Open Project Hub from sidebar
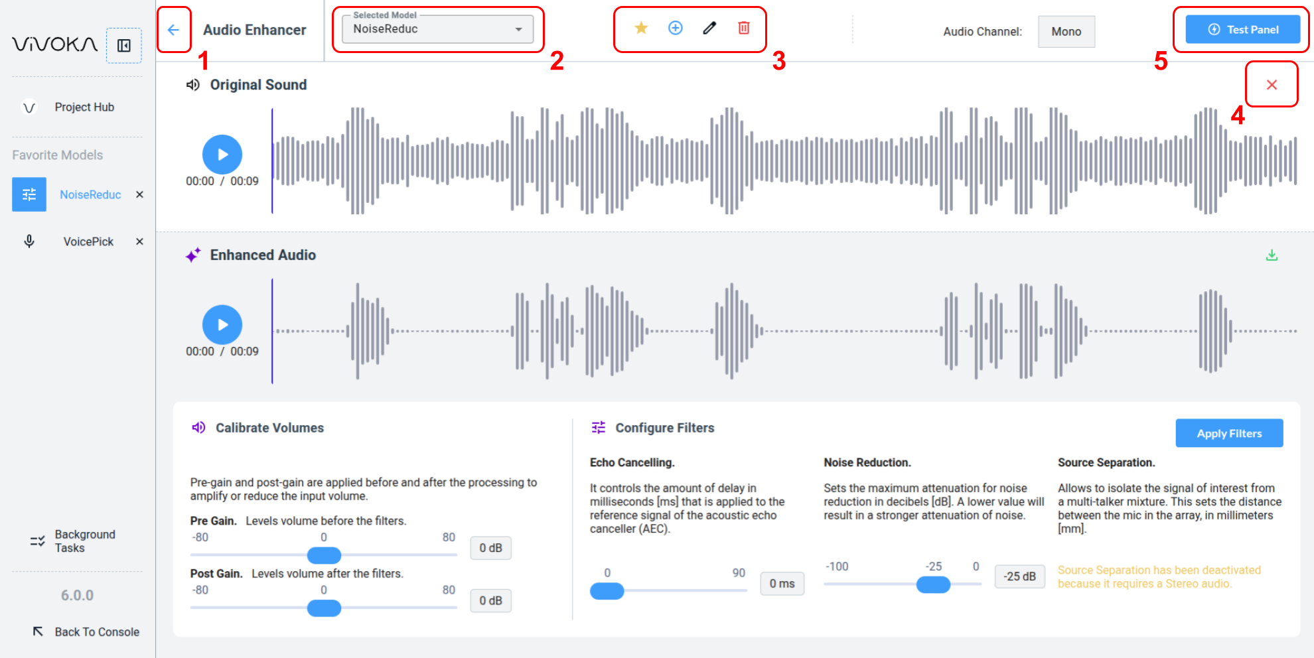 [84, 107]
